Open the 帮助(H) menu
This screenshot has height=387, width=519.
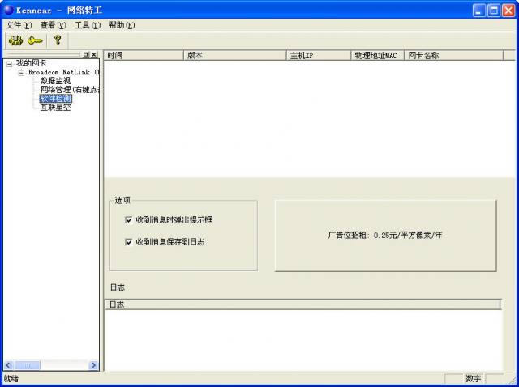(x=122, y=25)
